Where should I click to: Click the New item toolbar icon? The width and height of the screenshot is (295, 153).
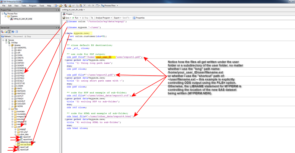click(56, 6)
